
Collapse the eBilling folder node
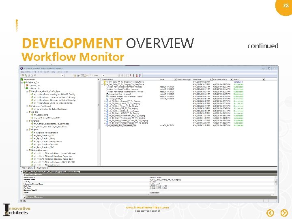27,112
